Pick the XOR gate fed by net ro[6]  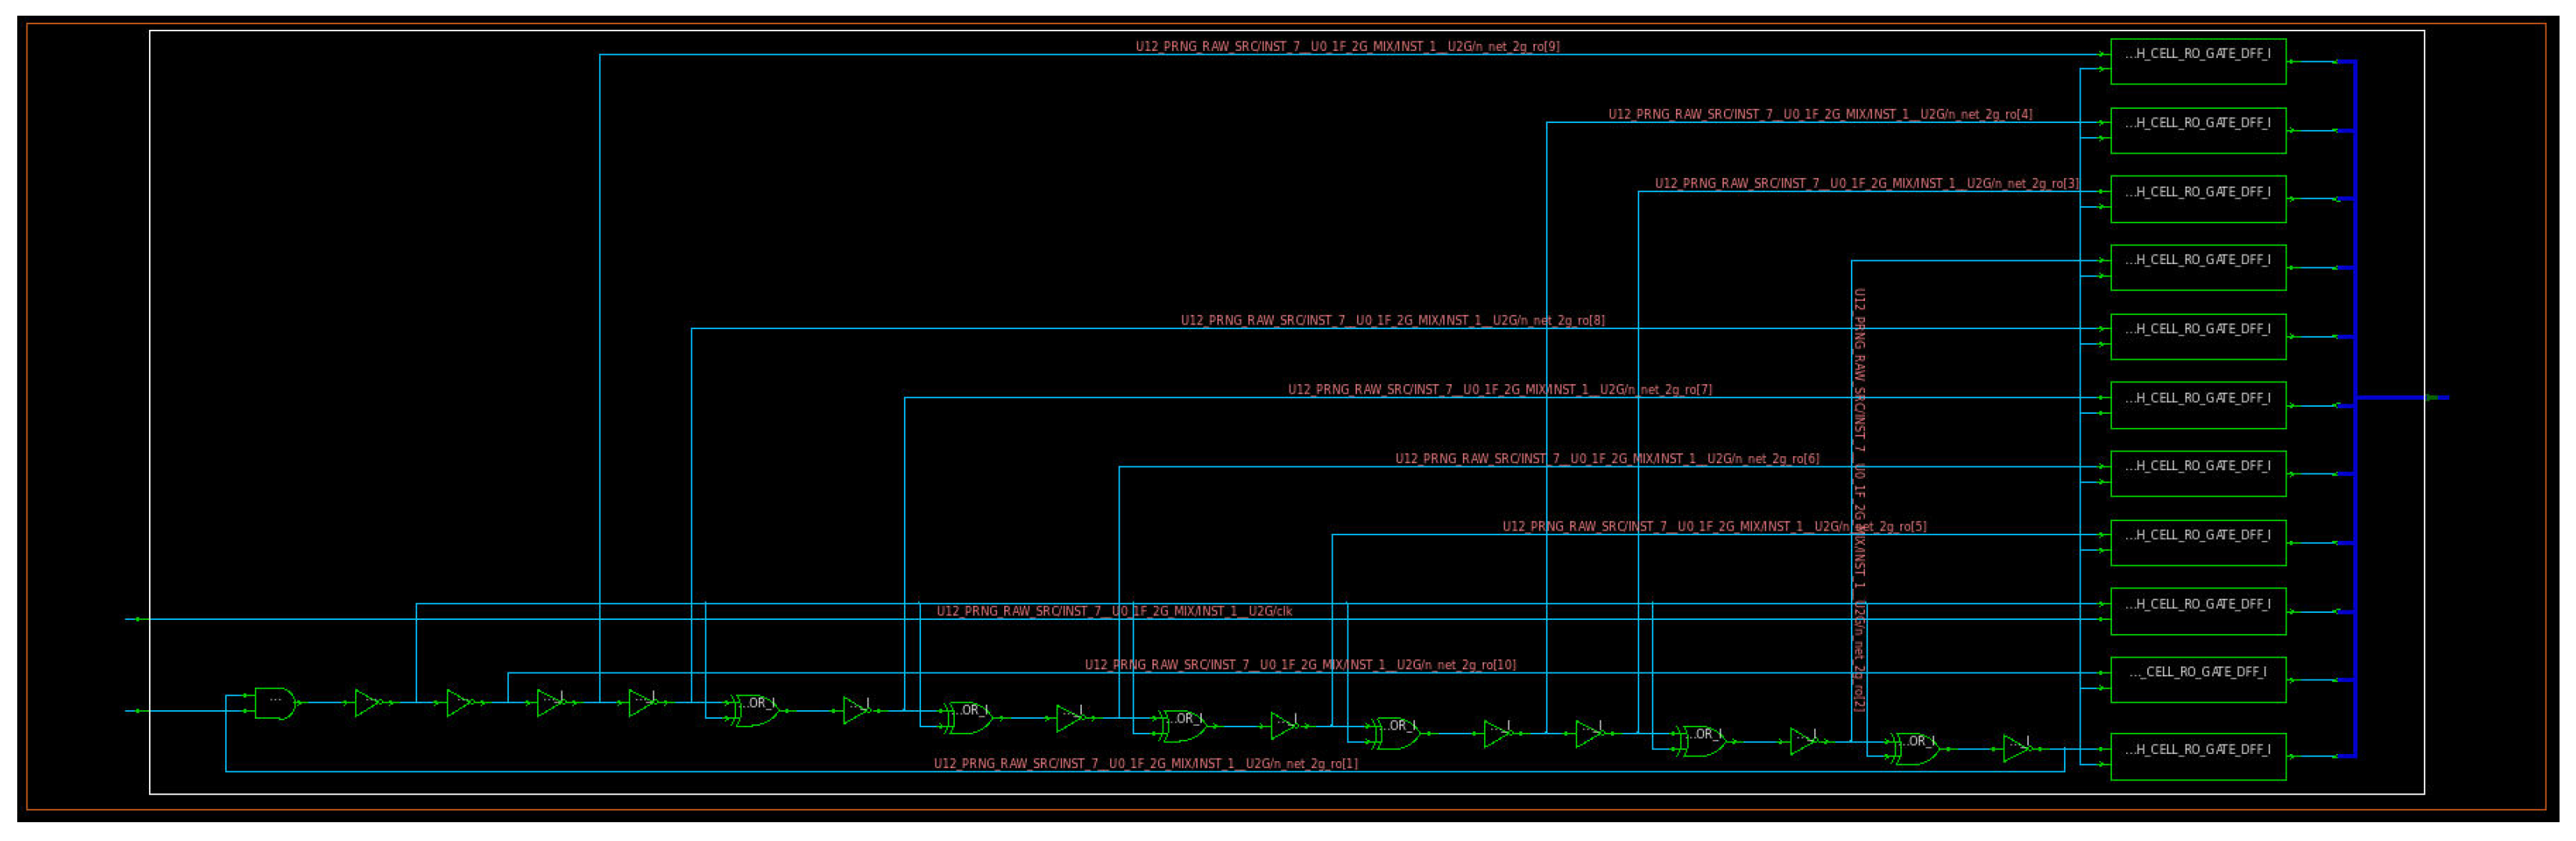(x=1182, y=726)
